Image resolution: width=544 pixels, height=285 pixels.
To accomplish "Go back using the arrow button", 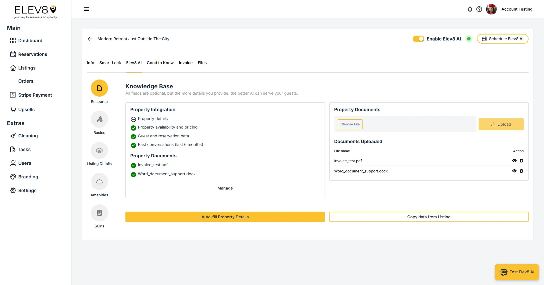I will [x=90, y=39].
